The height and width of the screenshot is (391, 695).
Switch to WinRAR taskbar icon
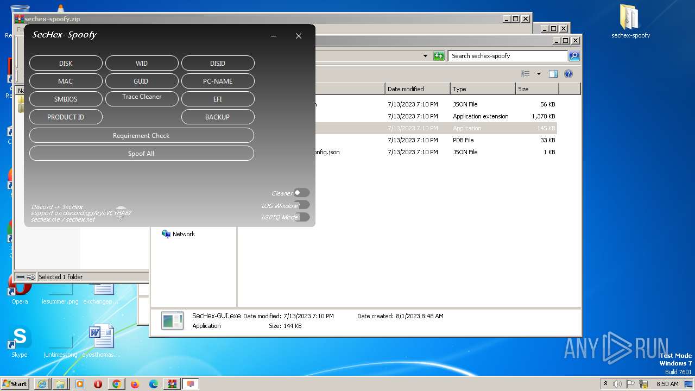click(x=172, y=384)
